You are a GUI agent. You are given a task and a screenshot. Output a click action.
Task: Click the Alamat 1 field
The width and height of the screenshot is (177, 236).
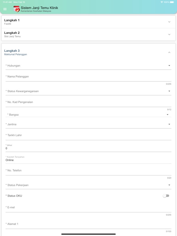pyautogui.click(x=88, y=224)
